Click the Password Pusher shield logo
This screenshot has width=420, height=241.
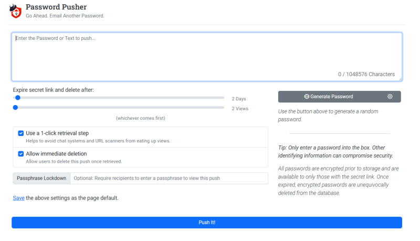(x=16, y=11)
